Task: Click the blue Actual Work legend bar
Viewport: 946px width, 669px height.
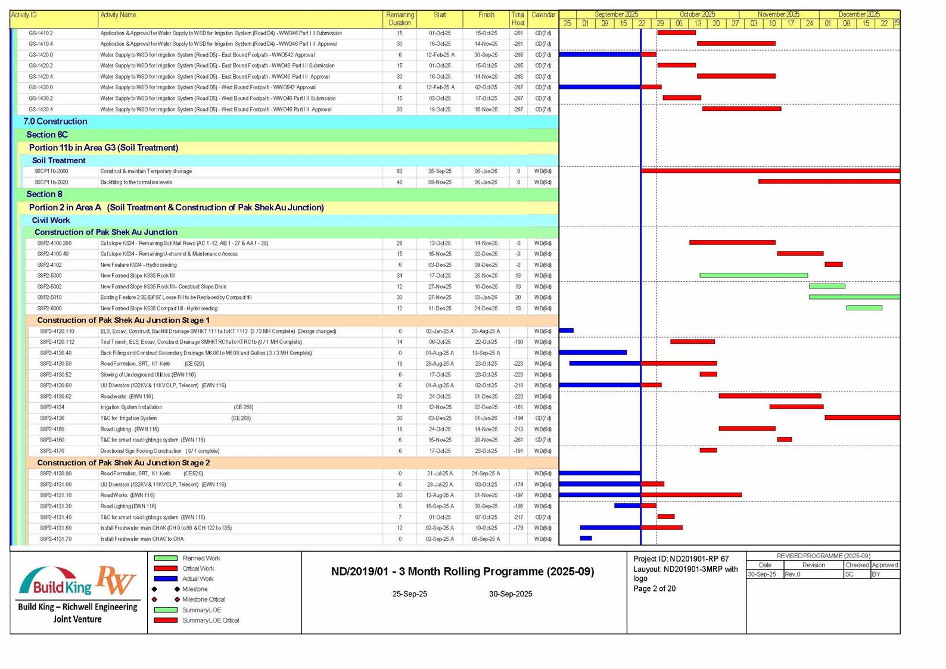Action: [x=166, y=579]
